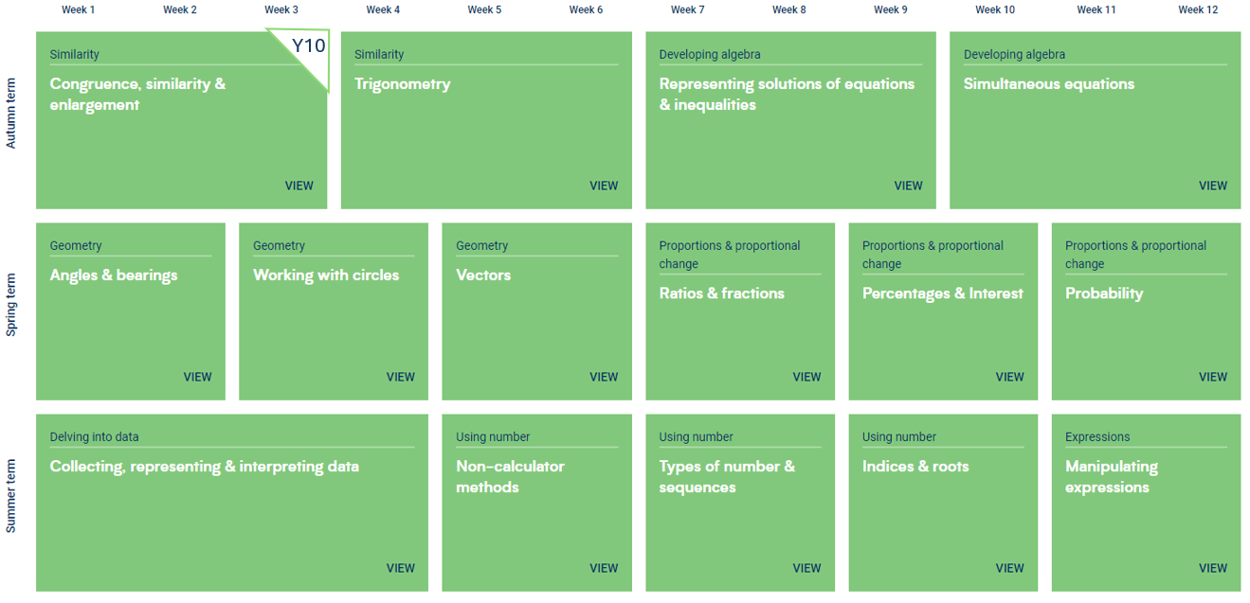Open VIEW on Percentages & Interest card
The image size is (1250, 603).
pos(1010,377)
